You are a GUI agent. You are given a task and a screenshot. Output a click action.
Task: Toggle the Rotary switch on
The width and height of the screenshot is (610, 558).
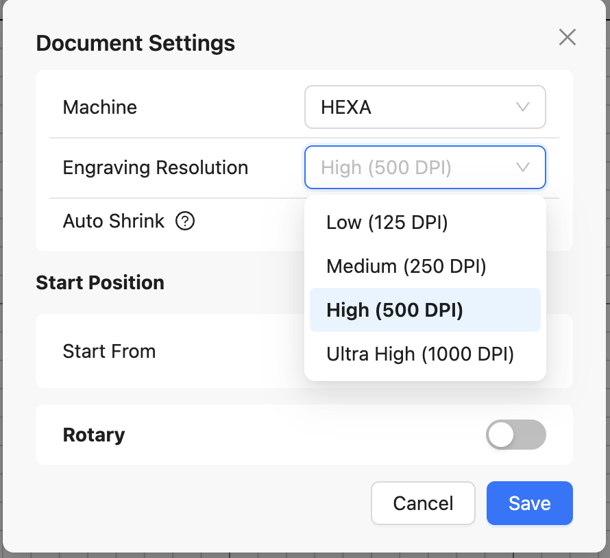click(515, 435)
